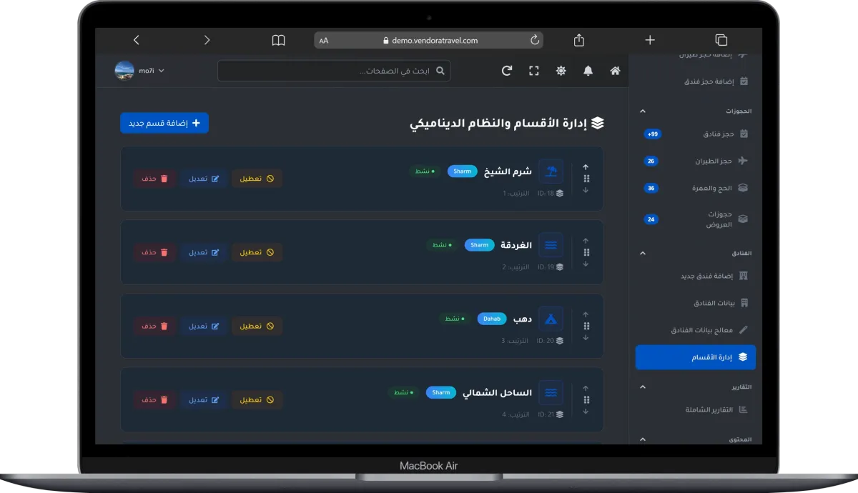Image resolution: width=858 pixels, height=493 pixels.
Task: Open حجز فنادق sidebar item
Action: (x=695, y=134)
